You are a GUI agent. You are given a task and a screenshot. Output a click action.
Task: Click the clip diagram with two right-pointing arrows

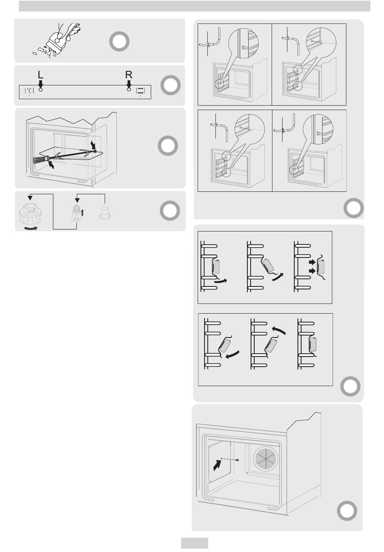pos(310,266)
